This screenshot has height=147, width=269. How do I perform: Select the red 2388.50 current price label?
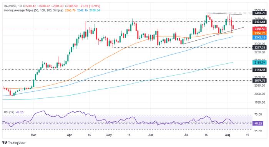coord(259,29)
